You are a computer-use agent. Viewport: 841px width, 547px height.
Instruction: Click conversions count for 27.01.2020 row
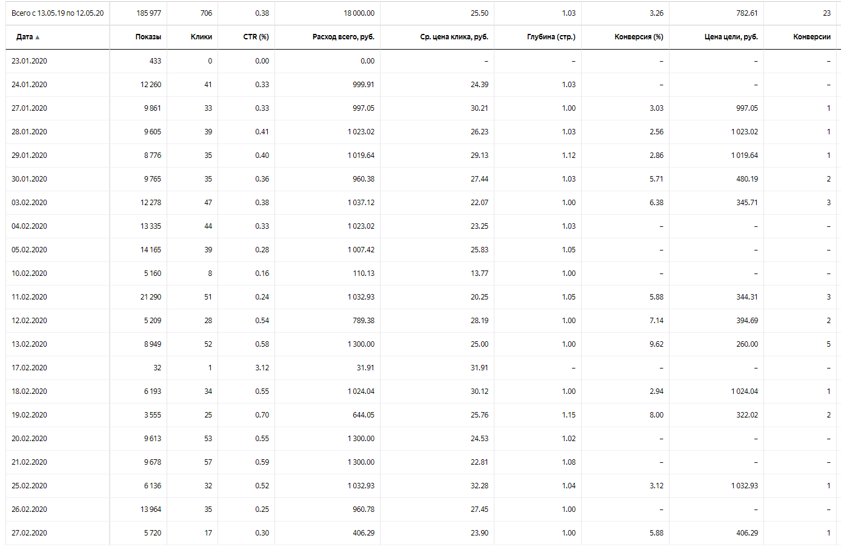[829, 108]
